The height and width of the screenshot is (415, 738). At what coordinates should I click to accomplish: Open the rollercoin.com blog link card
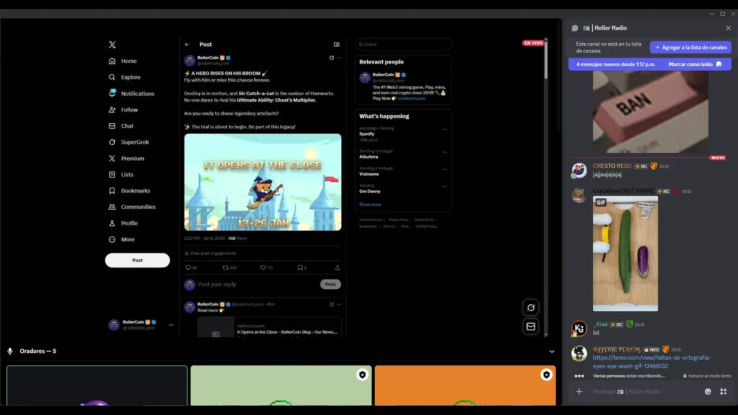[269, 327]
